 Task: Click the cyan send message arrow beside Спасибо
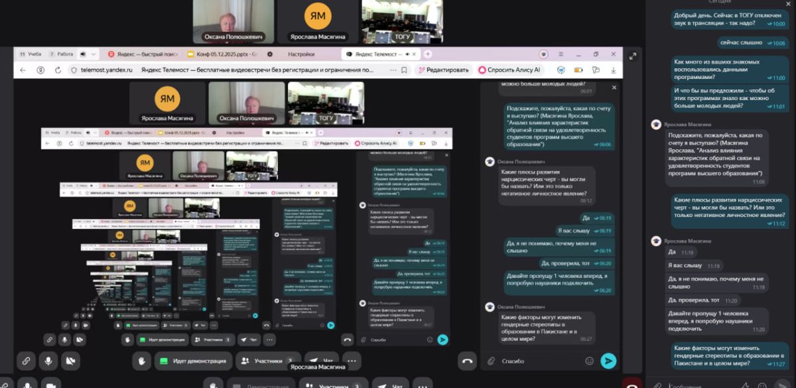608,361
